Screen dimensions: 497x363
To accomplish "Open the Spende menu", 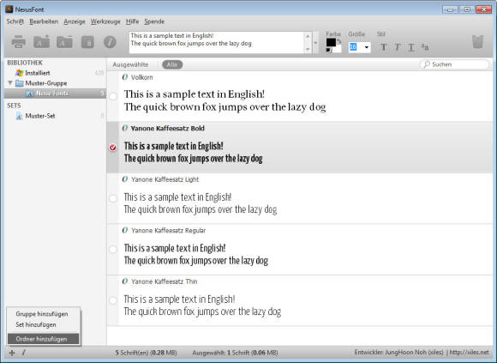I will click(x=154, y=21).
